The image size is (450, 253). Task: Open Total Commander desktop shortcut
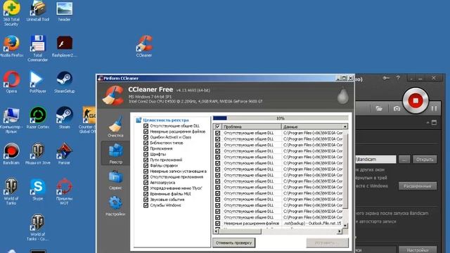[37, 48]
